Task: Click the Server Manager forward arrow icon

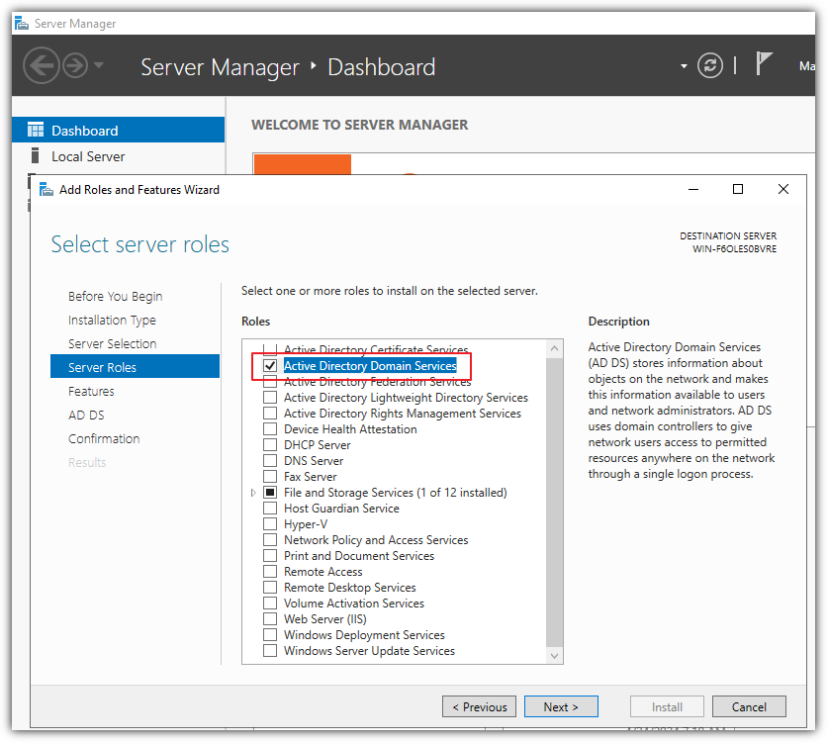Action: tap(75, 66)
